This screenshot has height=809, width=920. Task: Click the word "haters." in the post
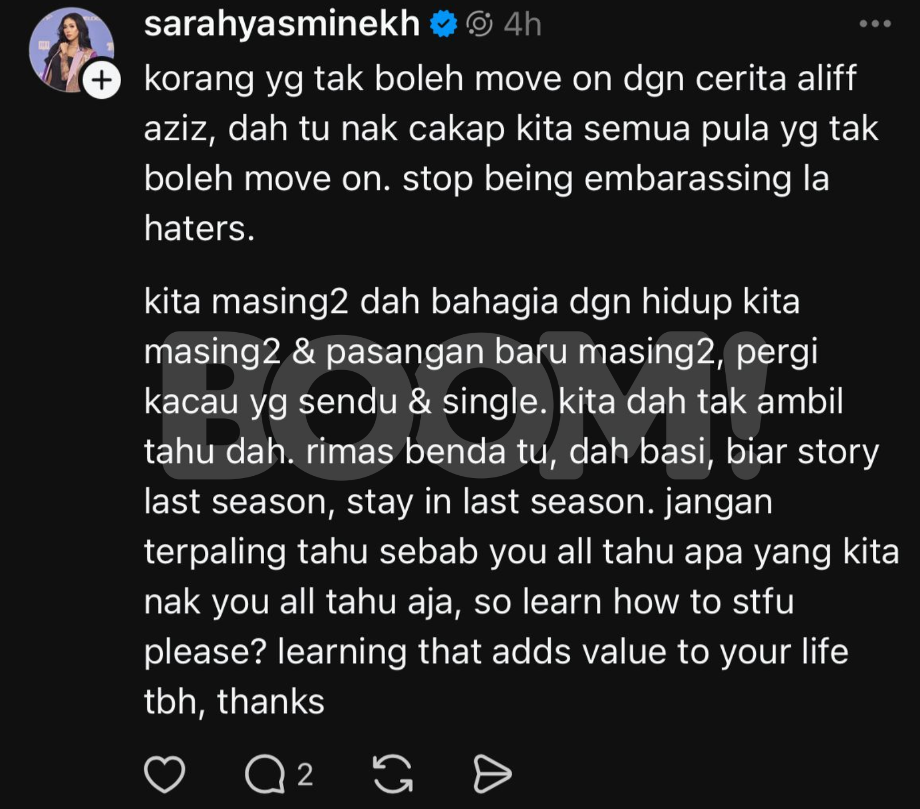[199, 229]
